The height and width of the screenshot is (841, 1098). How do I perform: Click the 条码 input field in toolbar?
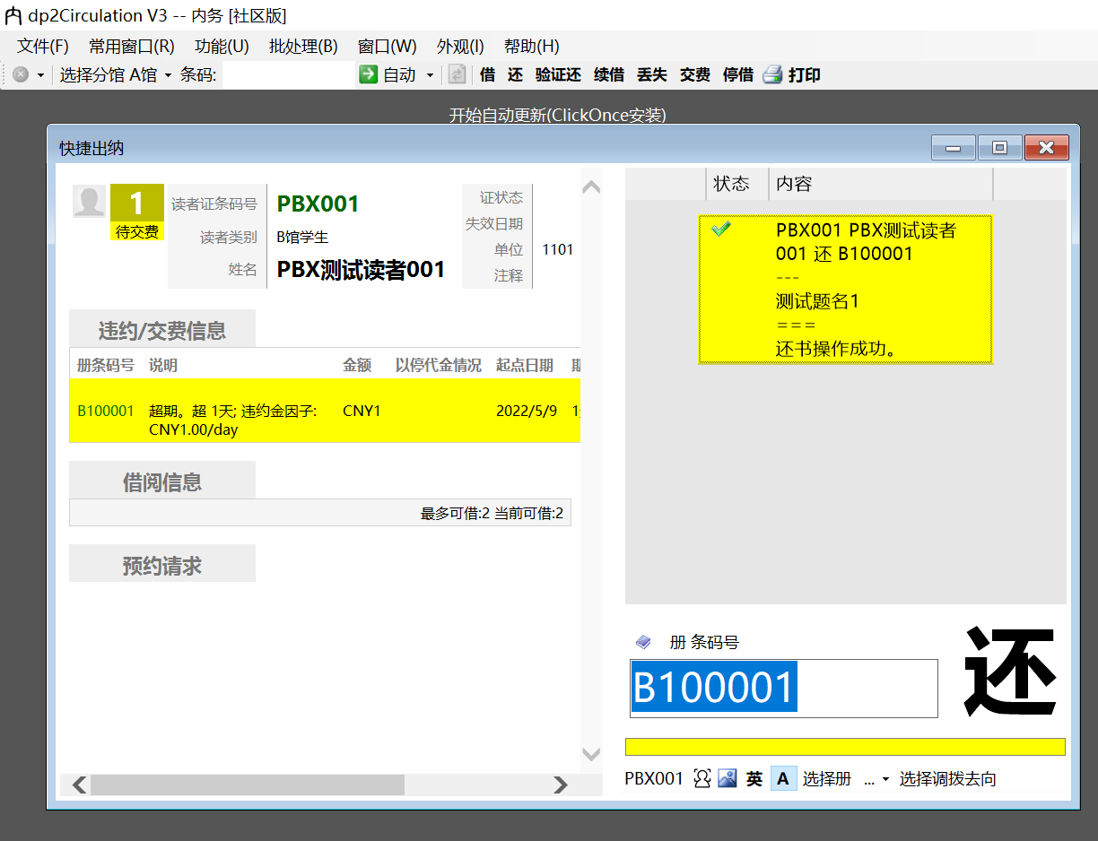[x=287, y=75]
